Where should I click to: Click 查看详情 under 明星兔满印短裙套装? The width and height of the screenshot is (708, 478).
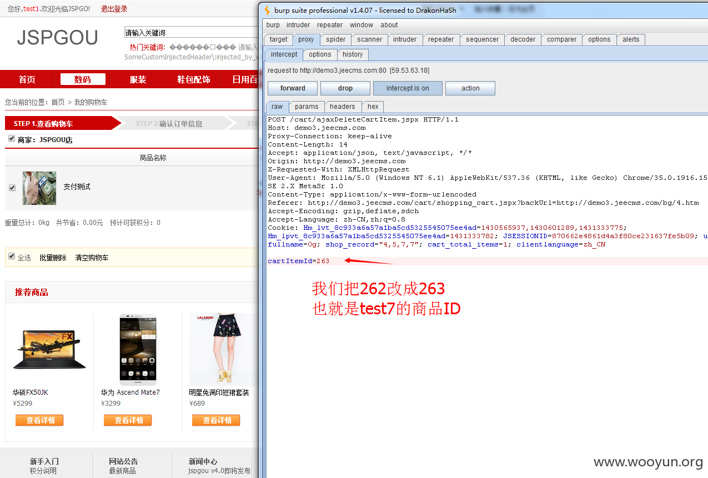(216, 420)
